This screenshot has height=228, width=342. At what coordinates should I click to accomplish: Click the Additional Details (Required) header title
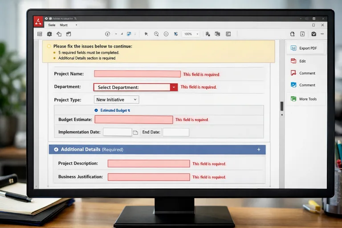(92, 150)
